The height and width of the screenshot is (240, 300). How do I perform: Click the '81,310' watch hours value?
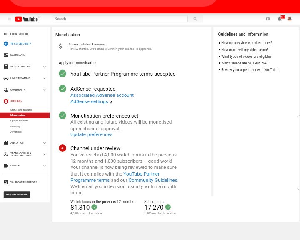point(80,208)
